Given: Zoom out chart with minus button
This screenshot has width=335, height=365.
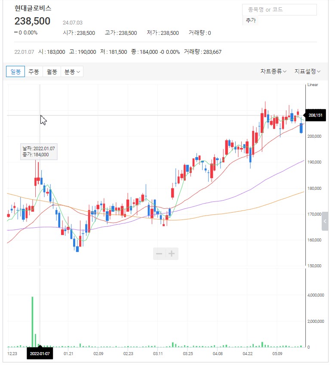Looking at the screenshot, I should pos(159,254).
